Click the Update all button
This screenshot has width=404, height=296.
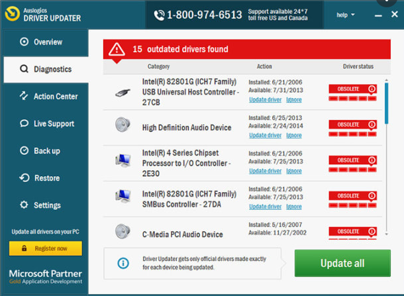(x=342, y=264)
